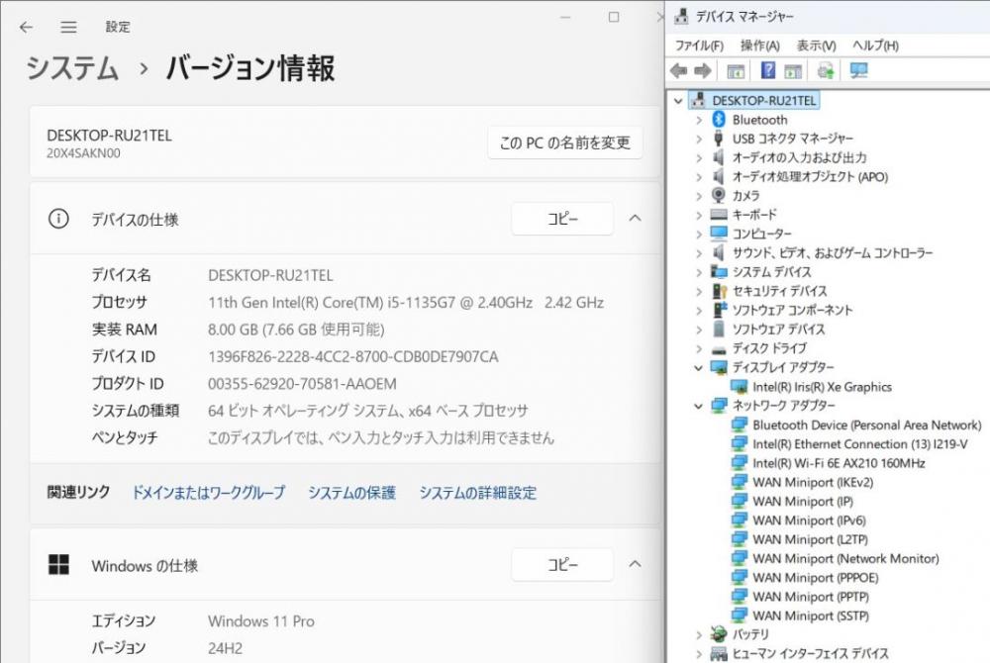Select Intel(R) Ethernet Connection (13) I219-V
Viewport: 990px width, 663px height.
coord(860,444)
